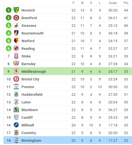The height and width of the screenshot is (145, 132).
Task: Click the Bournemouth club crest
Action: click(16, 33)
